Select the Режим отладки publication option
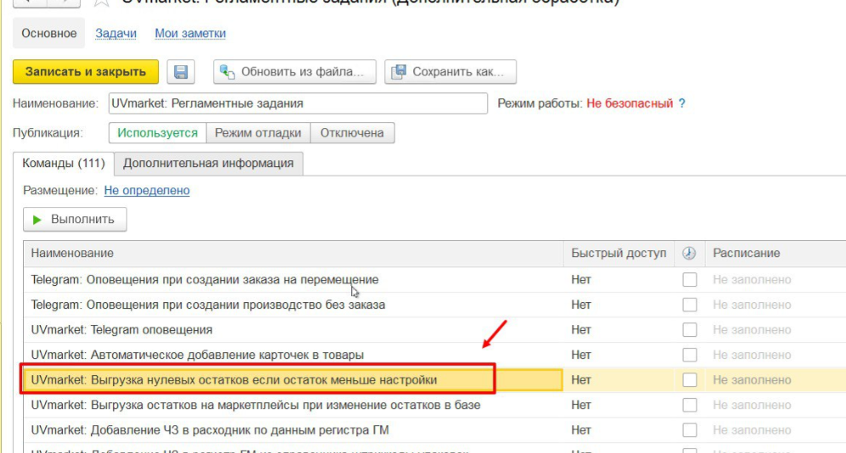This screenshot has width=846, height=453. pyautogui.click(x=258, y=133)
